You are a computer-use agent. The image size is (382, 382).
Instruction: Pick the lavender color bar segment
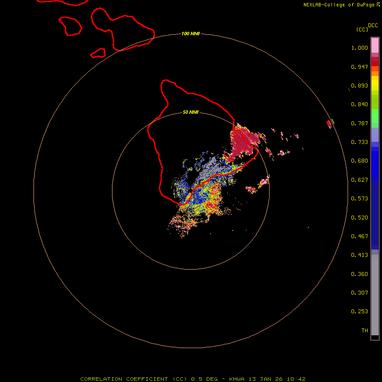(x=375, y=135)
